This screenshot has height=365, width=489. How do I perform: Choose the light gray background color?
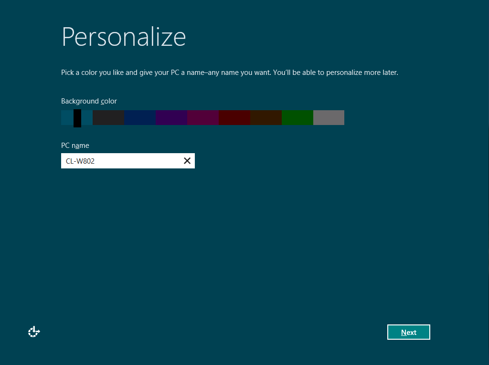click(x=329, y=117)
